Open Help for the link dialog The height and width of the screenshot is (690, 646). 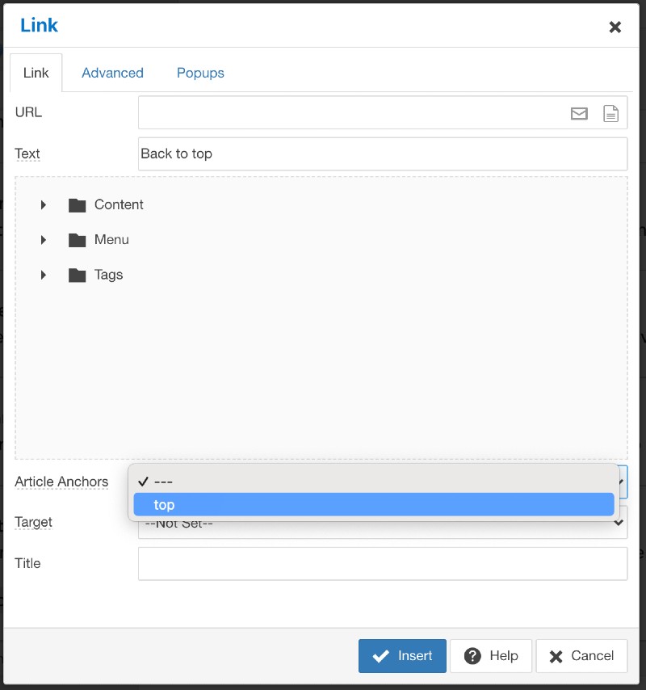[x=491, y=656]
